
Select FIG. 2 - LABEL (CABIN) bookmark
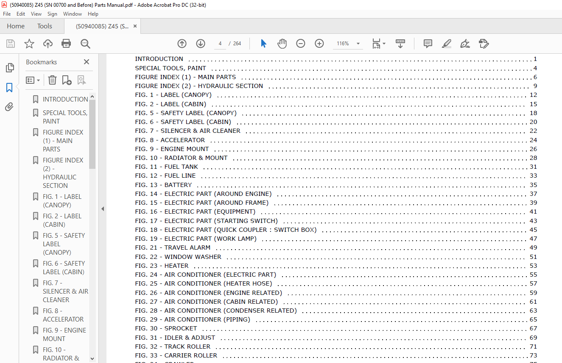pos(62,220)
